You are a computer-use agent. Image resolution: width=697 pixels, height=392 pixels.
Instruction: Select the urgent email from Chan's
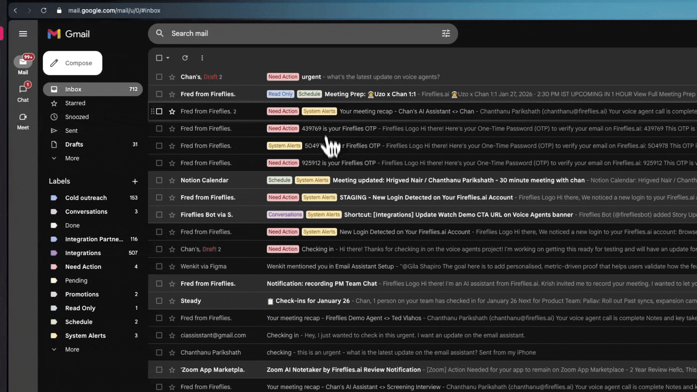[159, 77]
